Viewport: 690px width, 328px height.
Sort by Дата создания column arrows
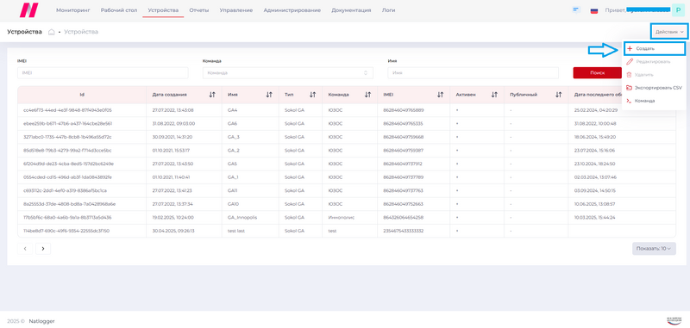[212, 95]
